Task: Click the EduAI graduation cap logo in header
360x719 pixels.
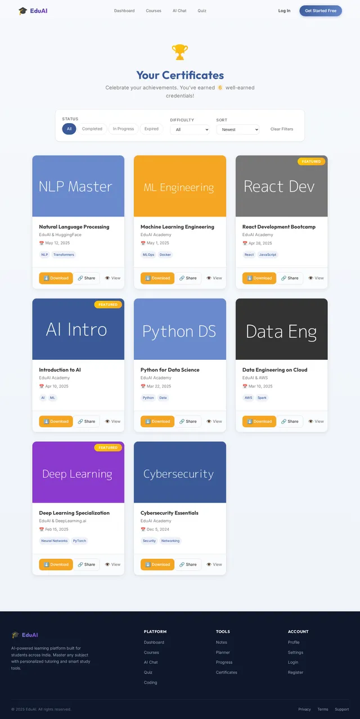Action: pyautogui.click(x=22, y=11)
